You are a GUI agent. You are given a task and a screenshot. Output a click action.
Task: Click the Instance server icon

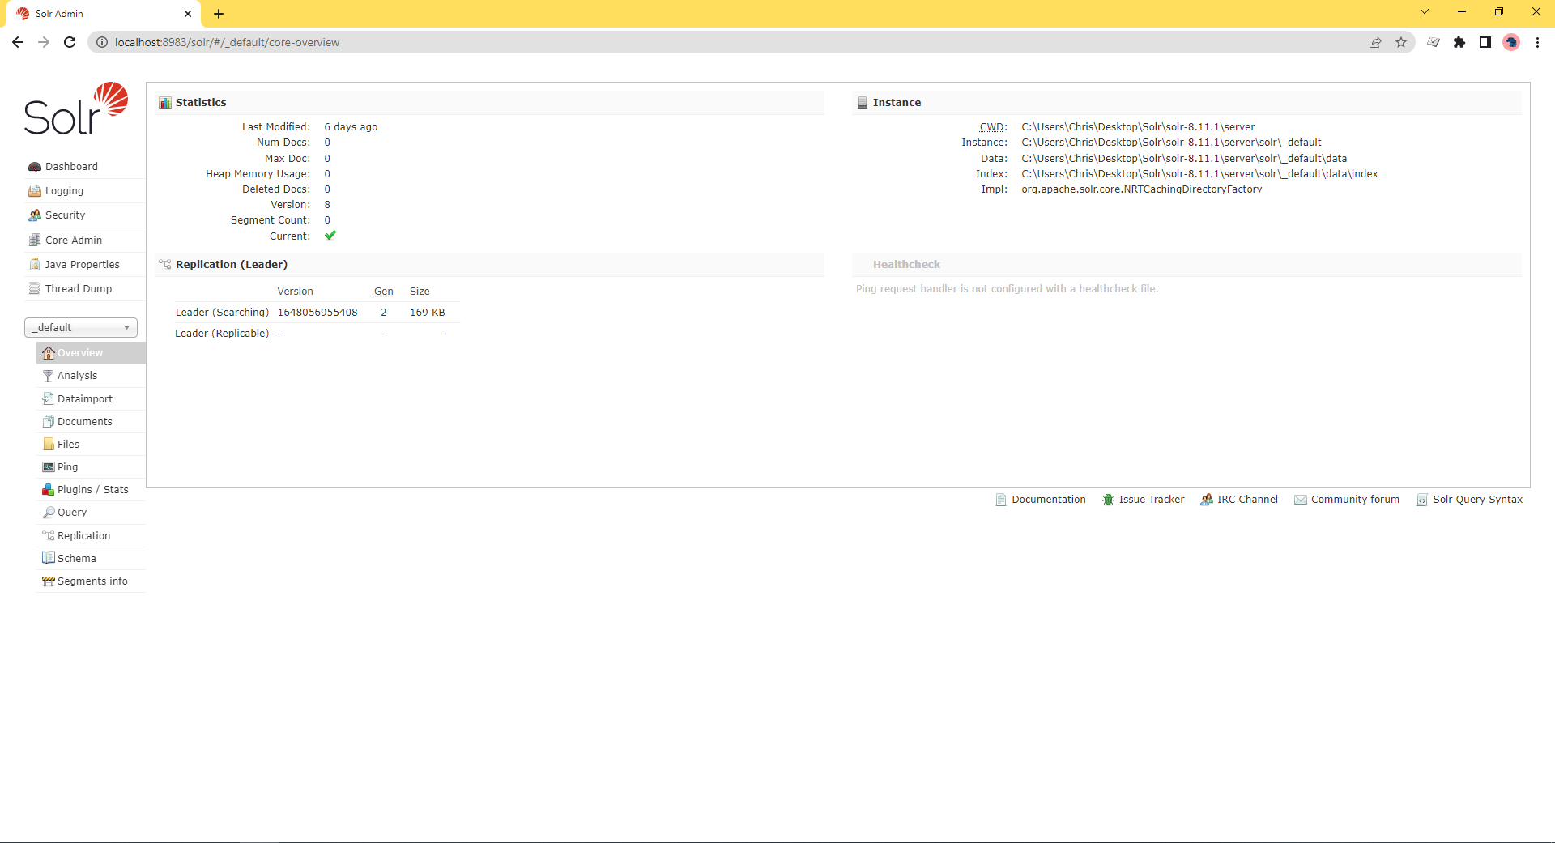[863, 102]
